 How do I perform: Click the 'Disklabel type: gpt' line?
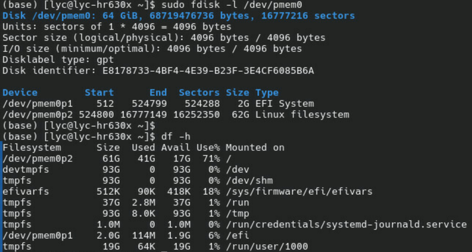[58, 60]
